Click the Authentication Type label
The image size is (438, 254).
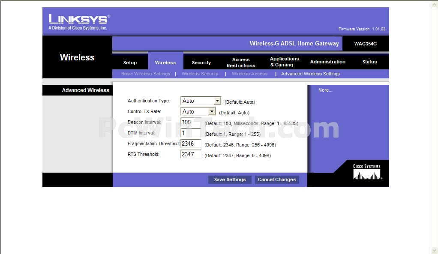click(x=149, y=101)
